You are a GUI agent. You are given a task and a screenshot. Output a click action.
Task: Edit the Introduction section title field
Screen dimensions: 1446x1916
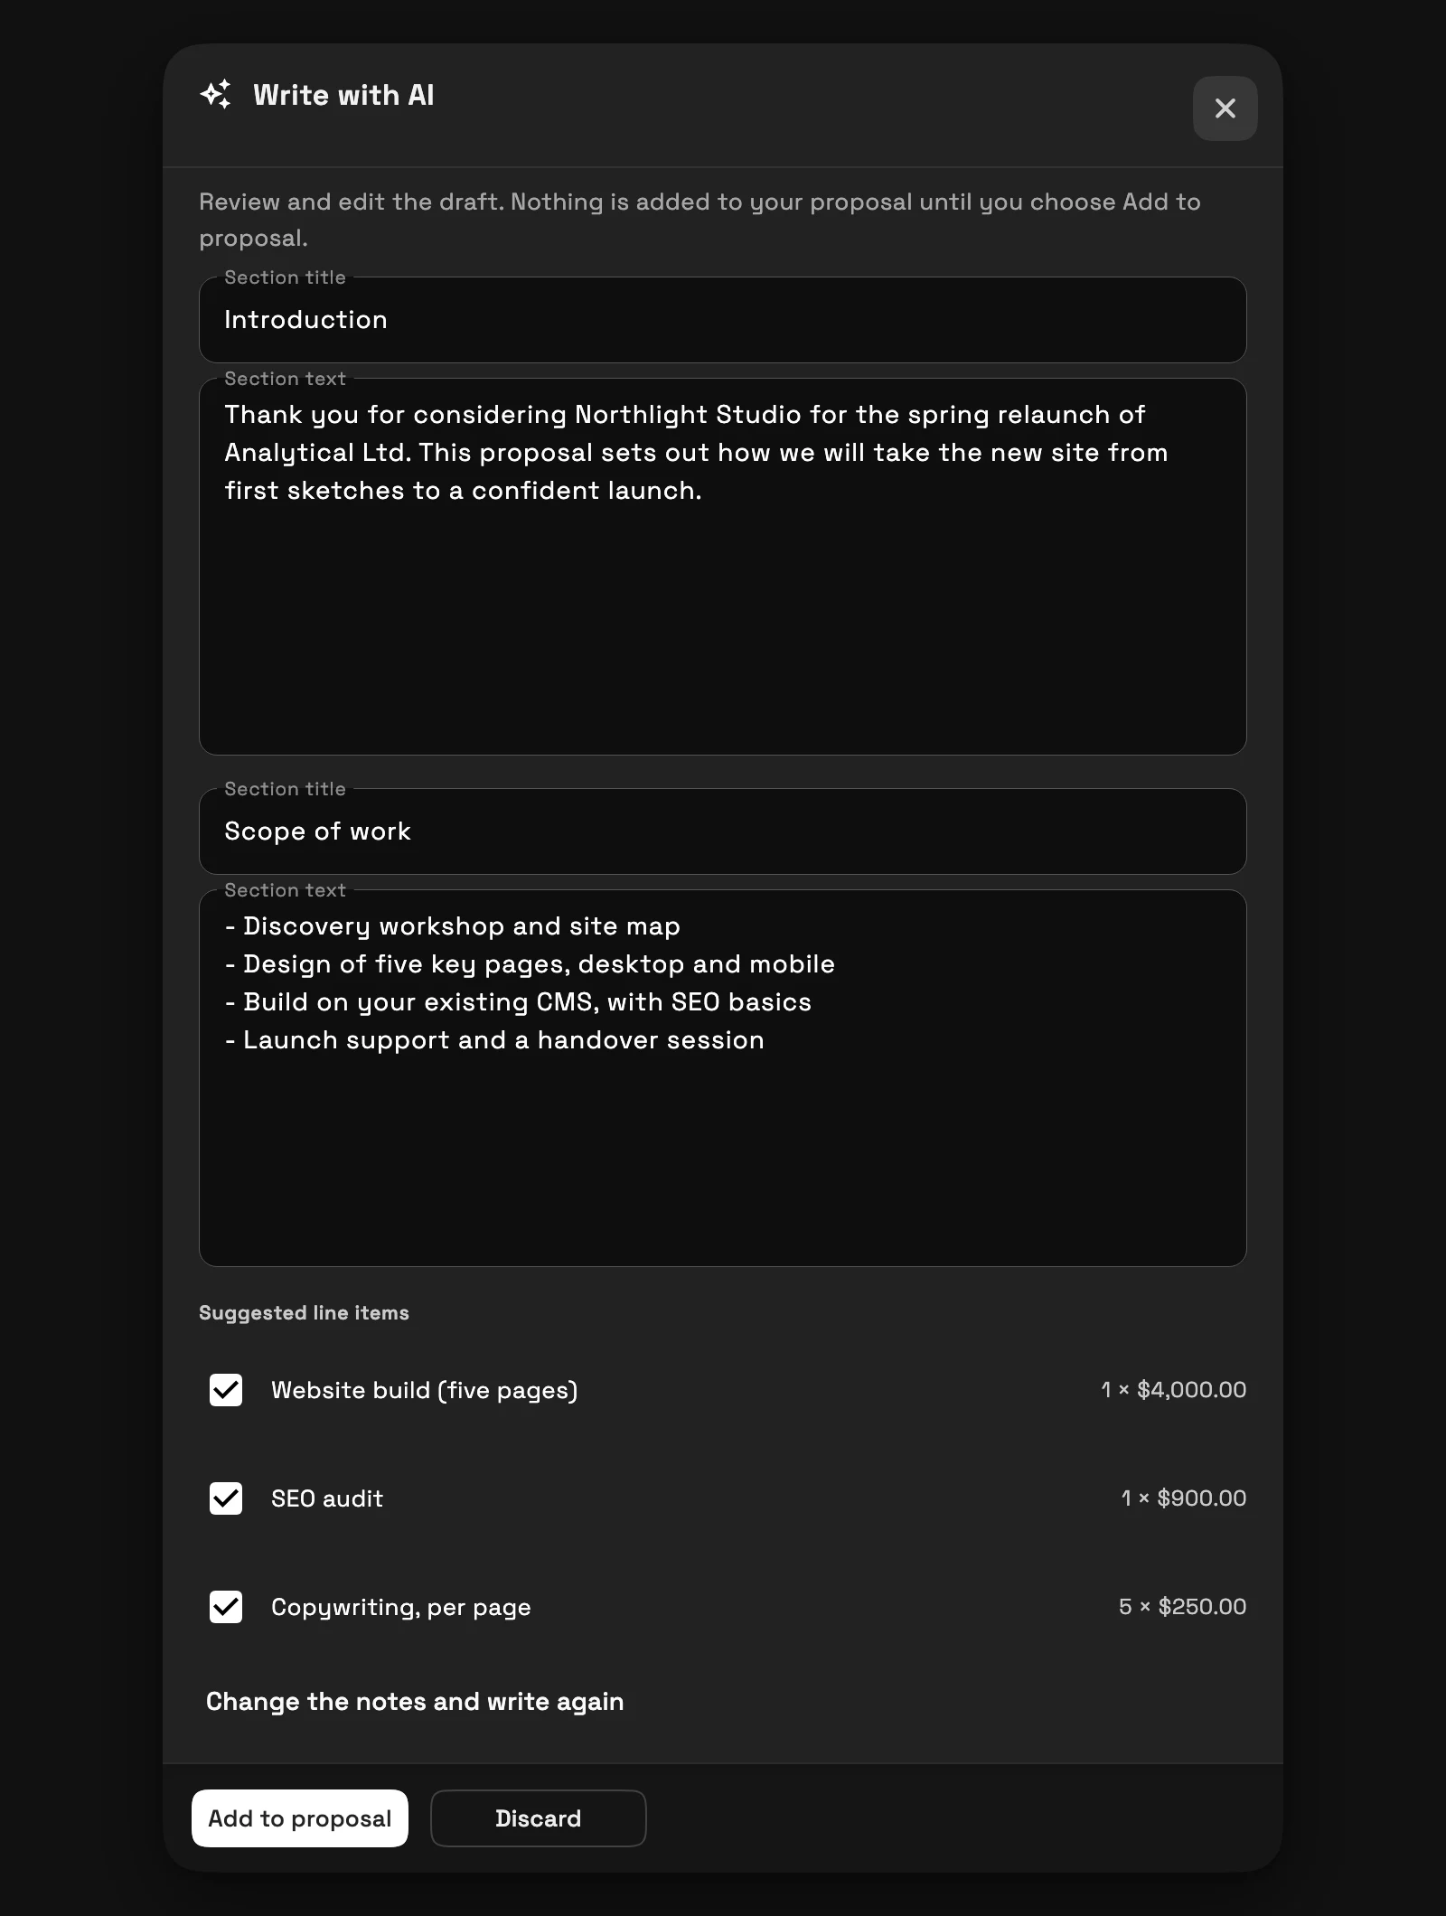click(723, 320)
